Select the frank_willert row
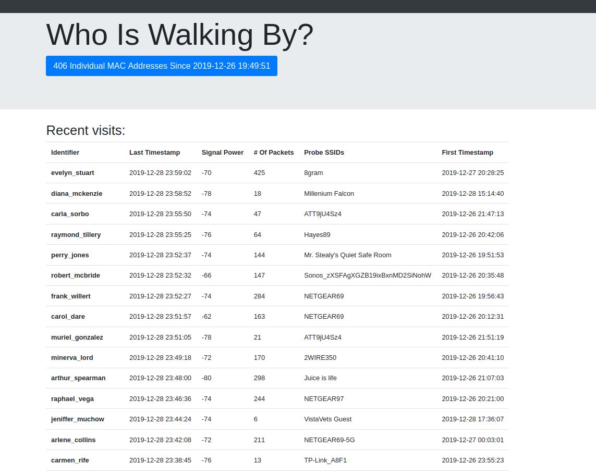The image size is (596, 475). [277, 296]
